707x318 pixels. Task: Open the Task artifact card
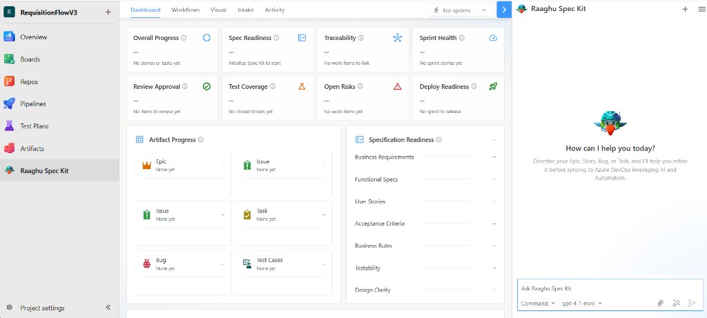(x=284, y=223)
